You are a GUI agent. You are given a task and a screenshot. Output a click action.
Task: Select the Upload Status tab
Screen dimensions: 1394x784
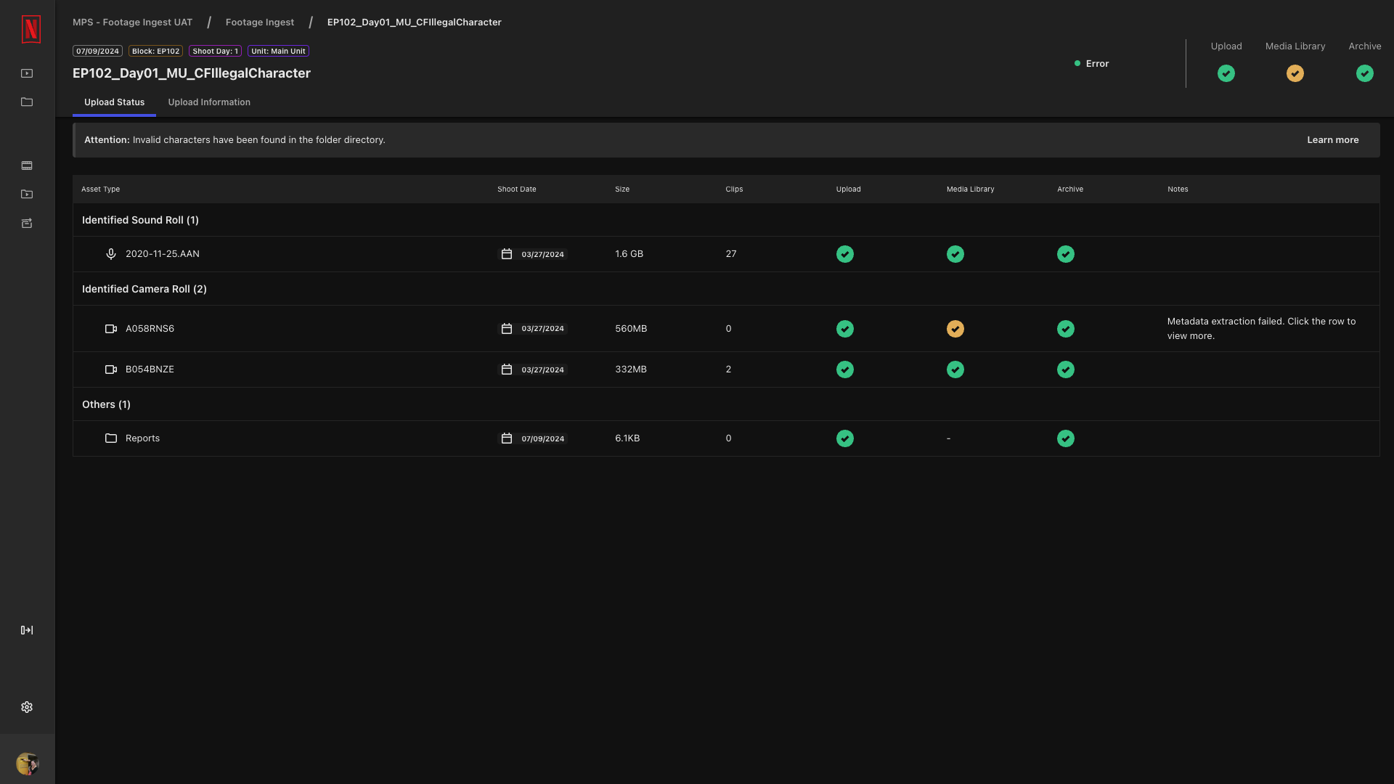114,102
